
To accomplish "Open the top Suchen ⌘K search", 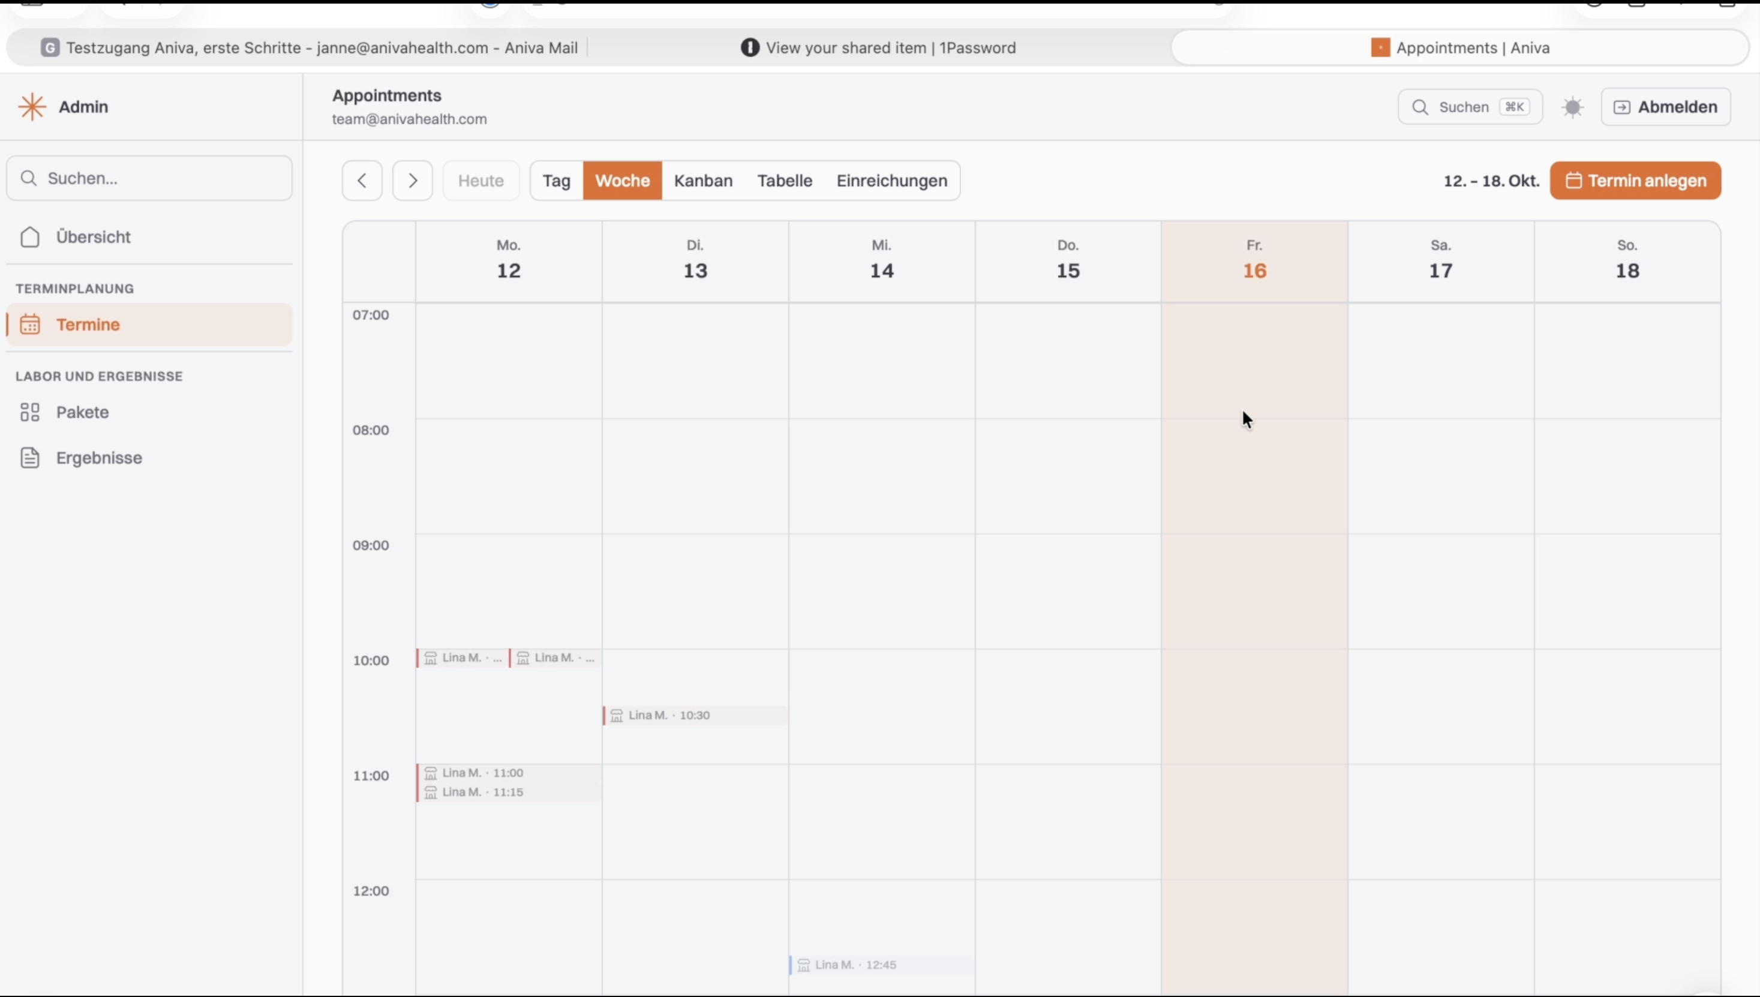I will [1470, 107].
